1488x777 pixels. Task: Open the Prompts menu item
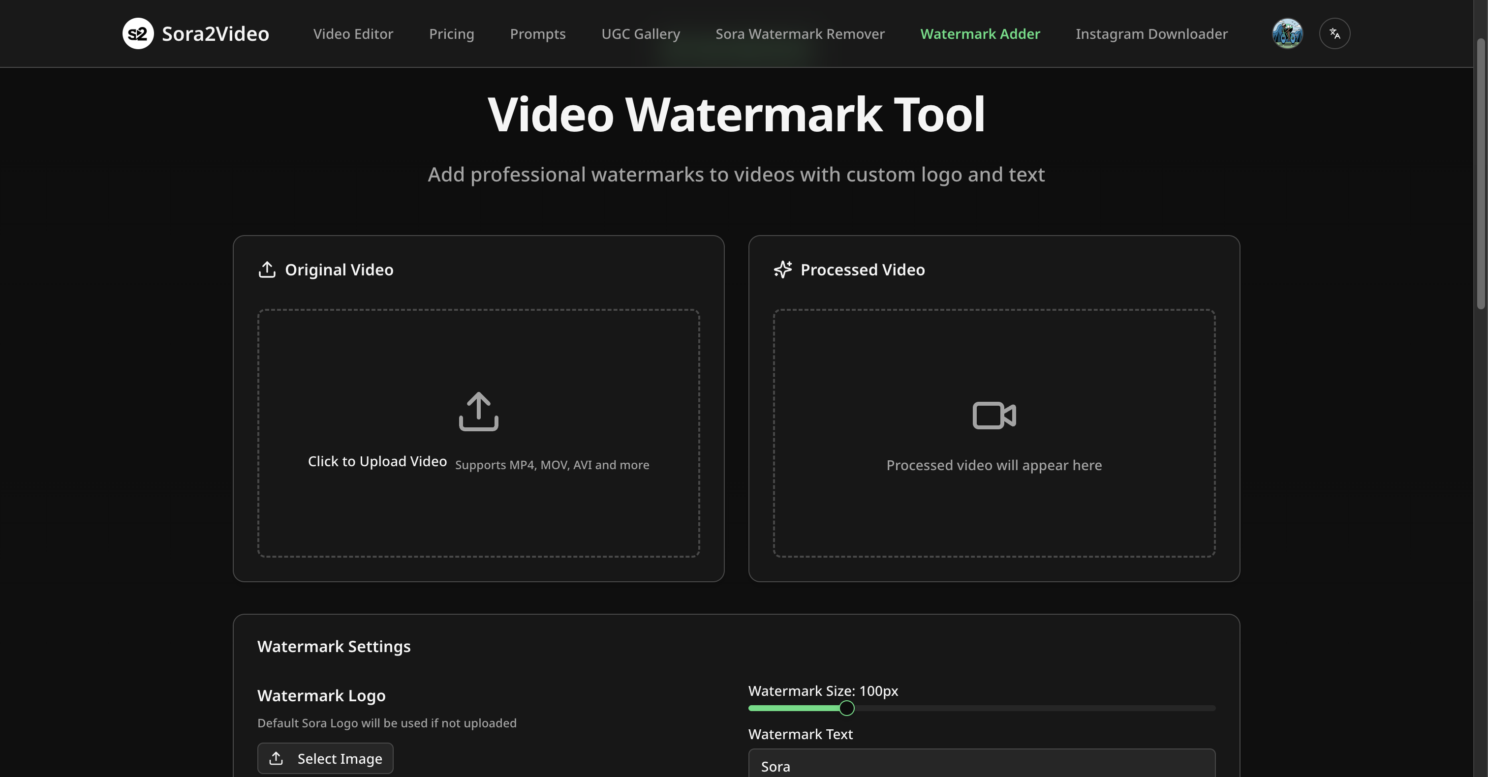pyautogui.click(x=537, y=34)
